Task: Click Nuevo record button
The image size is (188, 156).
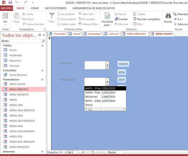Action: (x=120, y=14)
